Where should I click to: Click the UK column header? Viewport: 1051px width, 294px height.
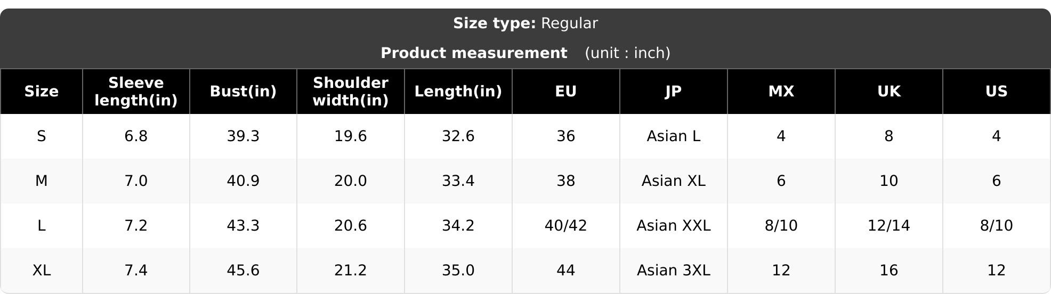click(889, 92)
